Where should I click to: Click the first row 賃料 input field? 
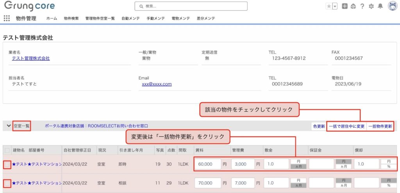[207, 164]
